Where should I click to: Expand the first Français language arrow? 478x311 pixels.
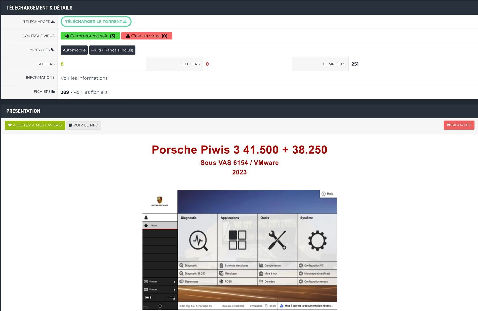tap(175, 282)
